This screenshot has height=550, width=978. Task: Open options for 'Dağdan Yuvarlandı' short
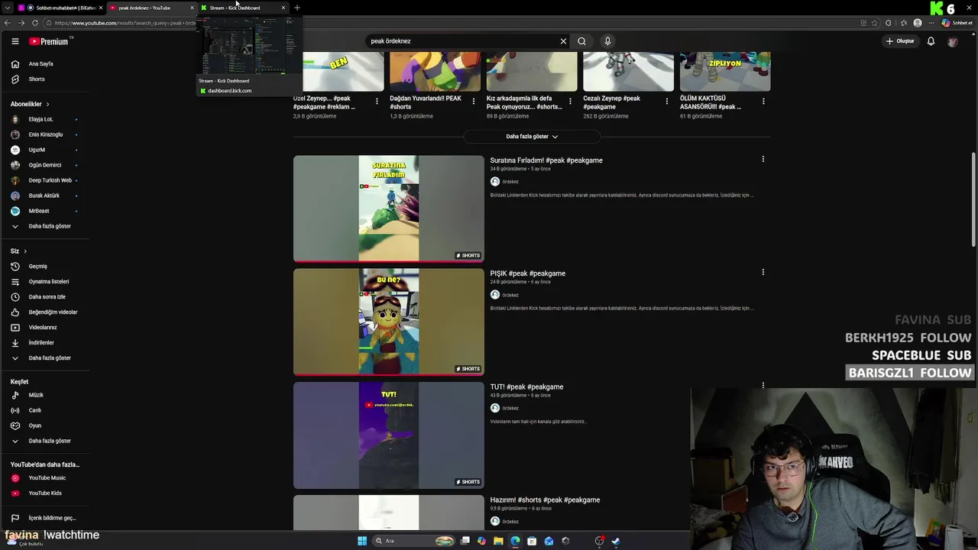(474, 101)
